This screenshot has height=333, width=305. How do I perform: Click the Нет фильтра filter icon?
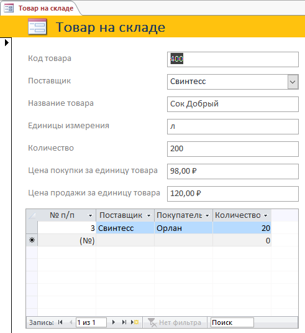pyautogui.click(x=152, y=322)
